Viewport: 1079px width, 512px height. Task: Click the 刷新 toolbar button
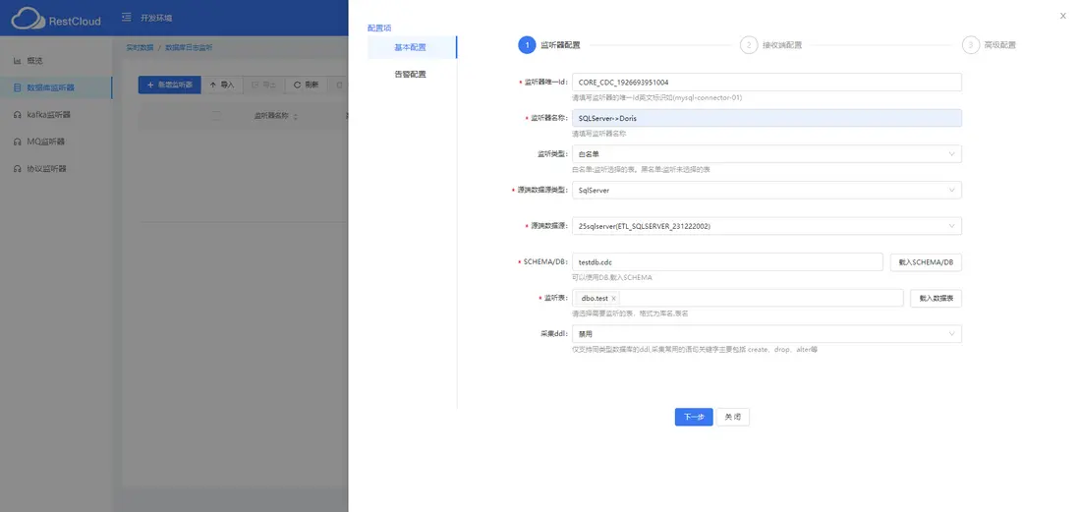306,85
